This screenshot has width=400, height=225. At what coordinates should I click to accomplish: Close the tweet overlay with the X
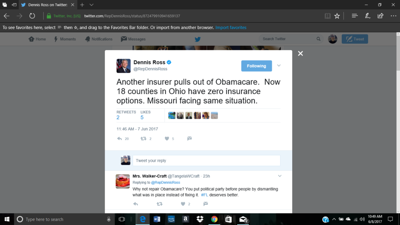(x=300, y=53)
